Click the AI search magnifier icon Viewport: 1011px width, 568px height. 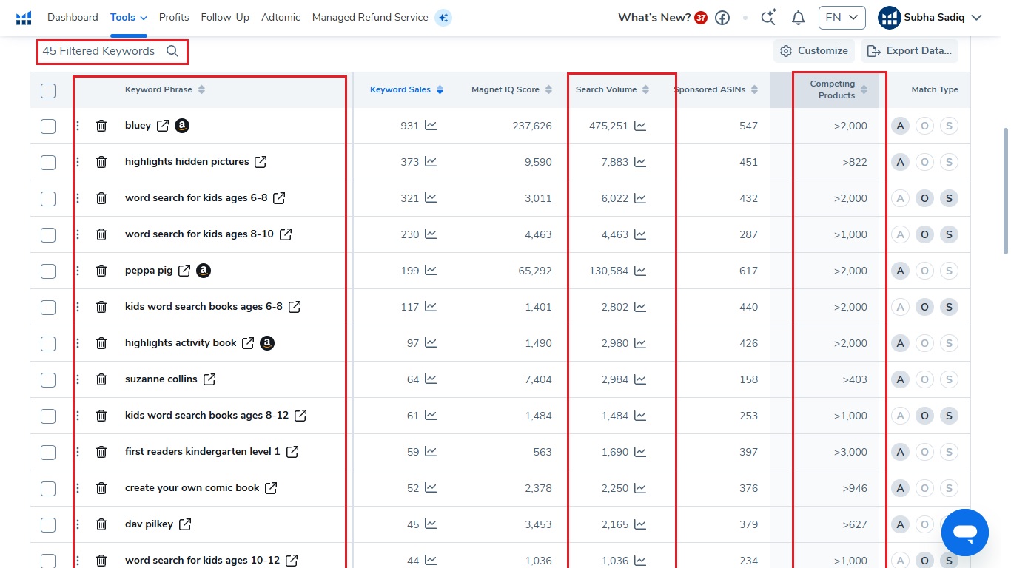[768, 17]
